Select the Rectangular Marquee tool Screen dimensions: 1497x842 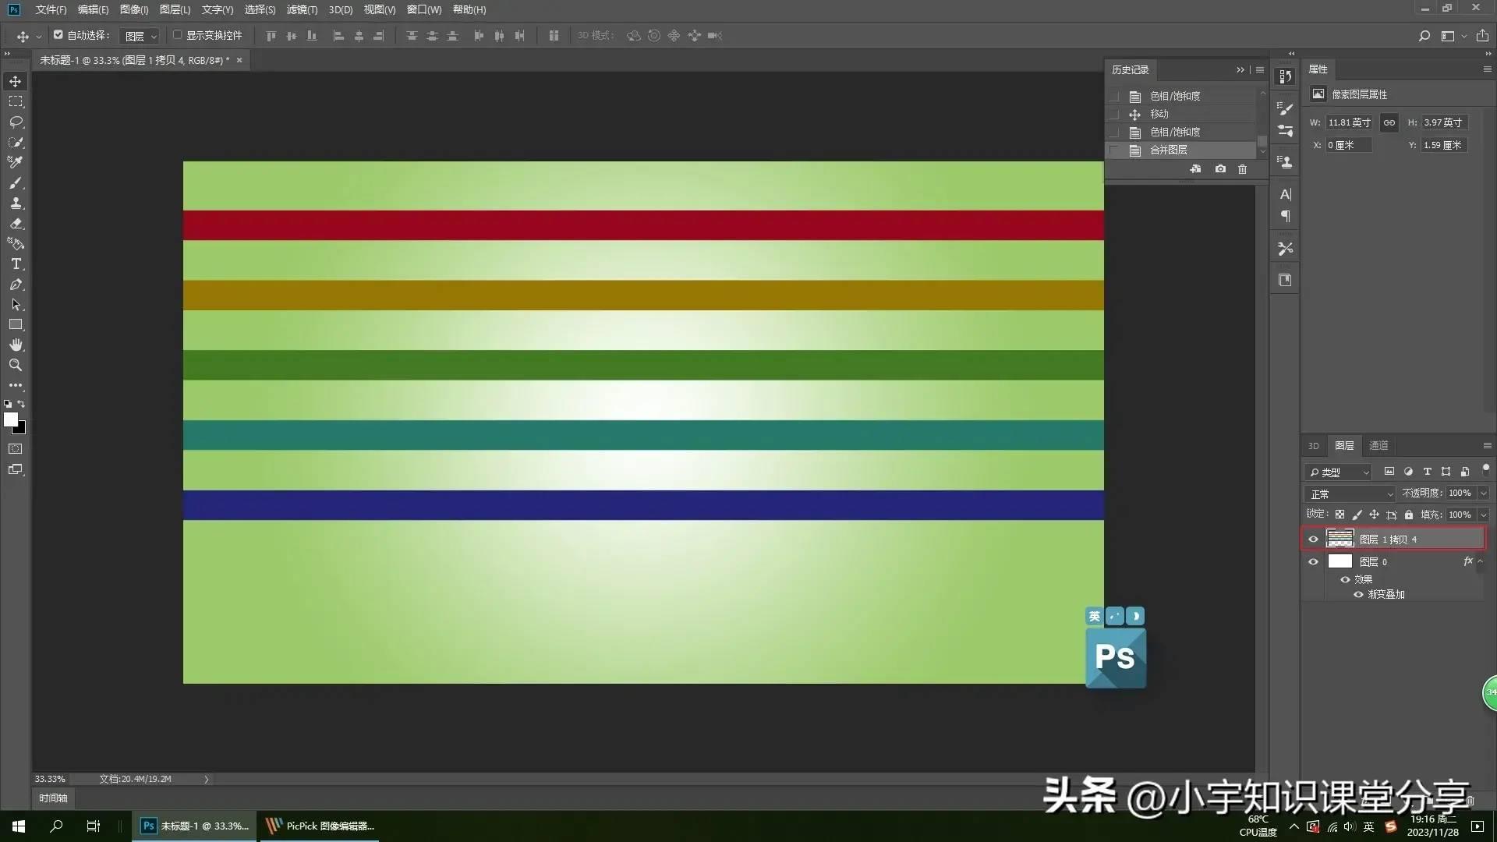(16, 101)
